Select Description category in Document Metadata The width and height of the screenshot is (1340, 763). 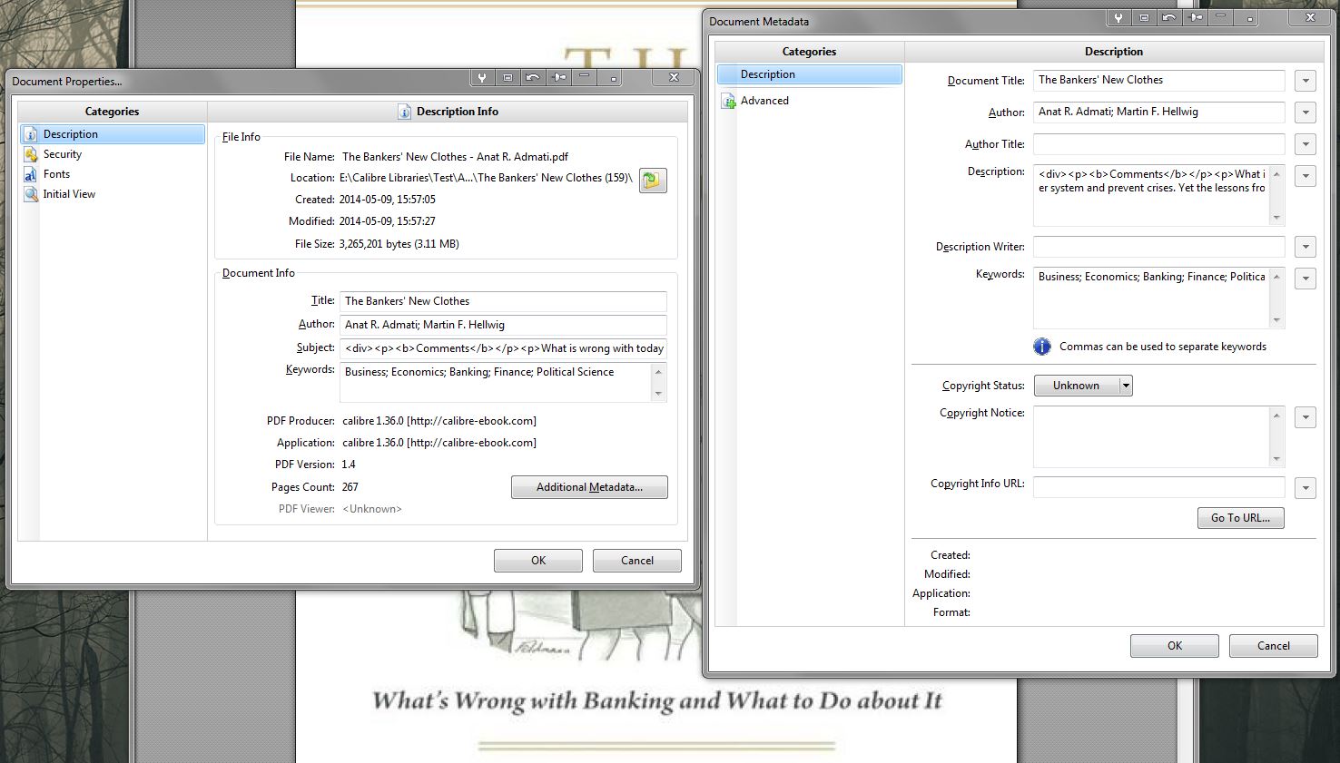810,74
